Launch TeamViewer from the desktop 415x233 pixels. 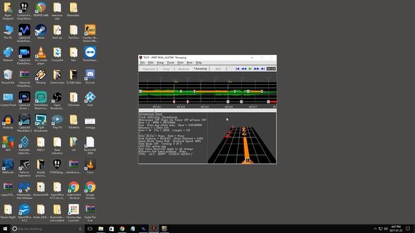pos(90,54)
